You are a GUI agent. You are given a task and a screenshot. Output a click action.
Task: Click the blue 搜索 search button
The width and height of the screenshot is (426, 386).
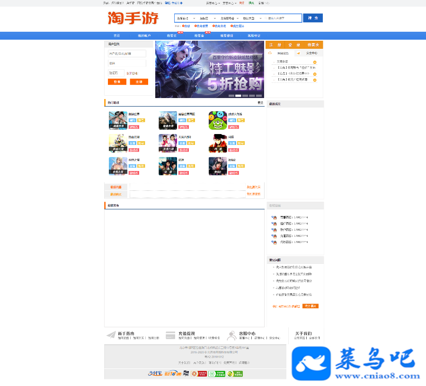(313, 18)
